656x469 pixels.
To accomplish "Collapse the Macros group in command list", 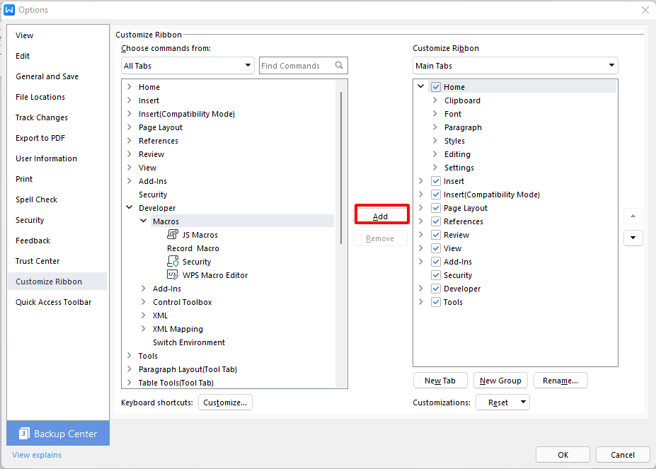I will pyautogui.click(x=144, y=221).
